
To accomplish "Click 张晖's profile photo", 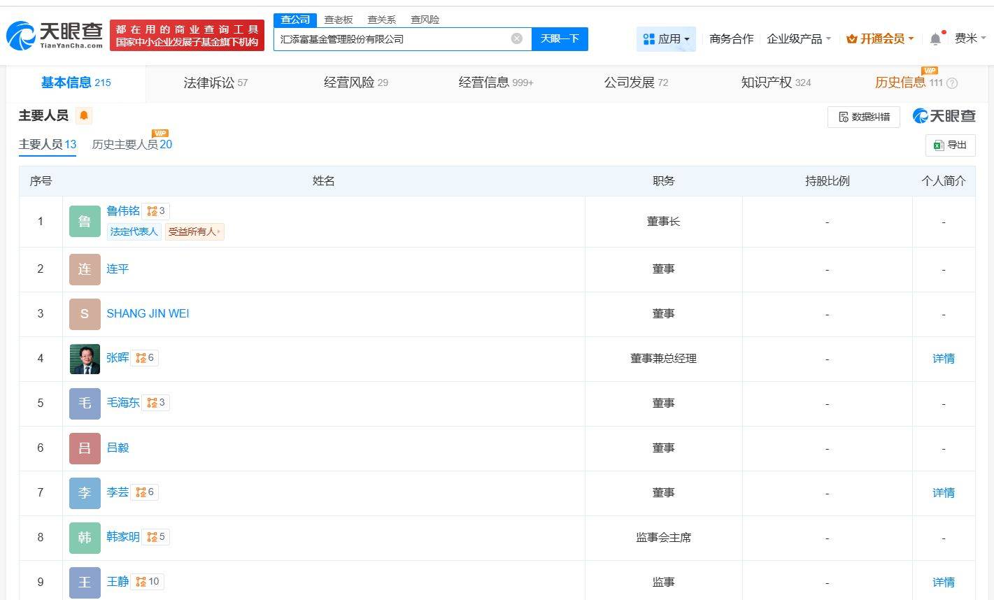I will click(85, 359).
